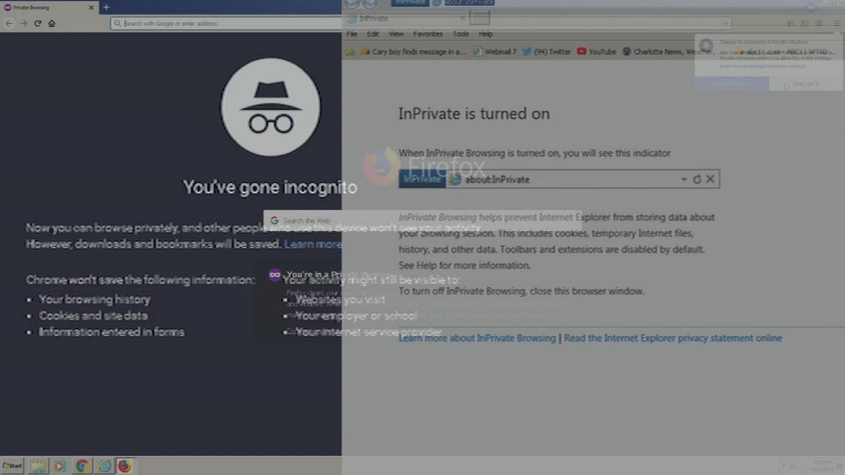The image size is (845, 475).
Task: Expand the about:InPrivate address dropdown arrow
Action: [684, 179]
